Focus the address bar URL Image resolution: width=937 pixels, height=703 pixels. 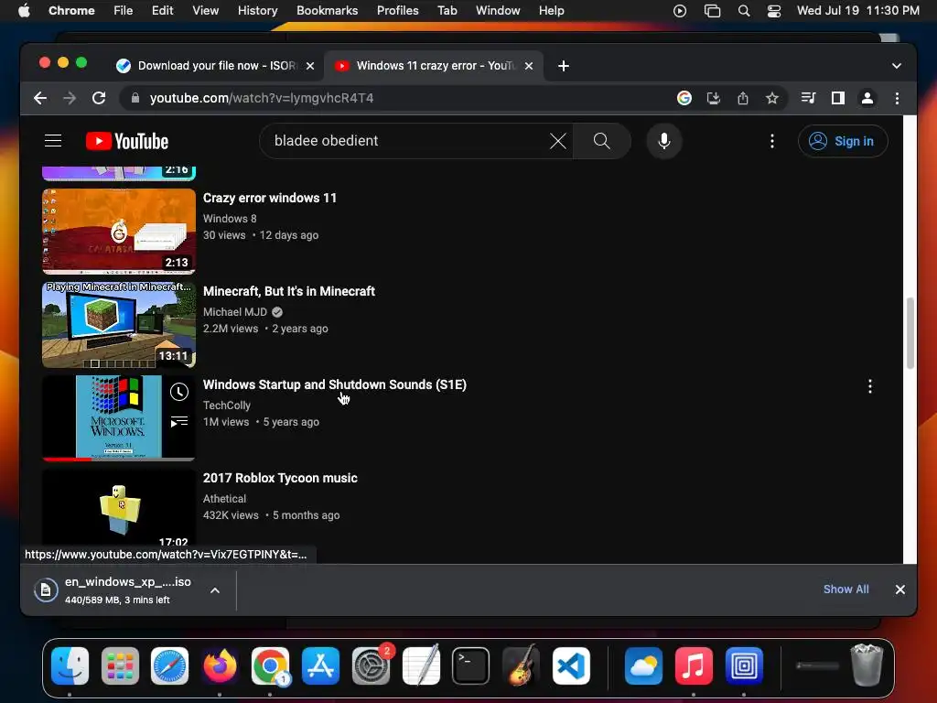point(262,98)
